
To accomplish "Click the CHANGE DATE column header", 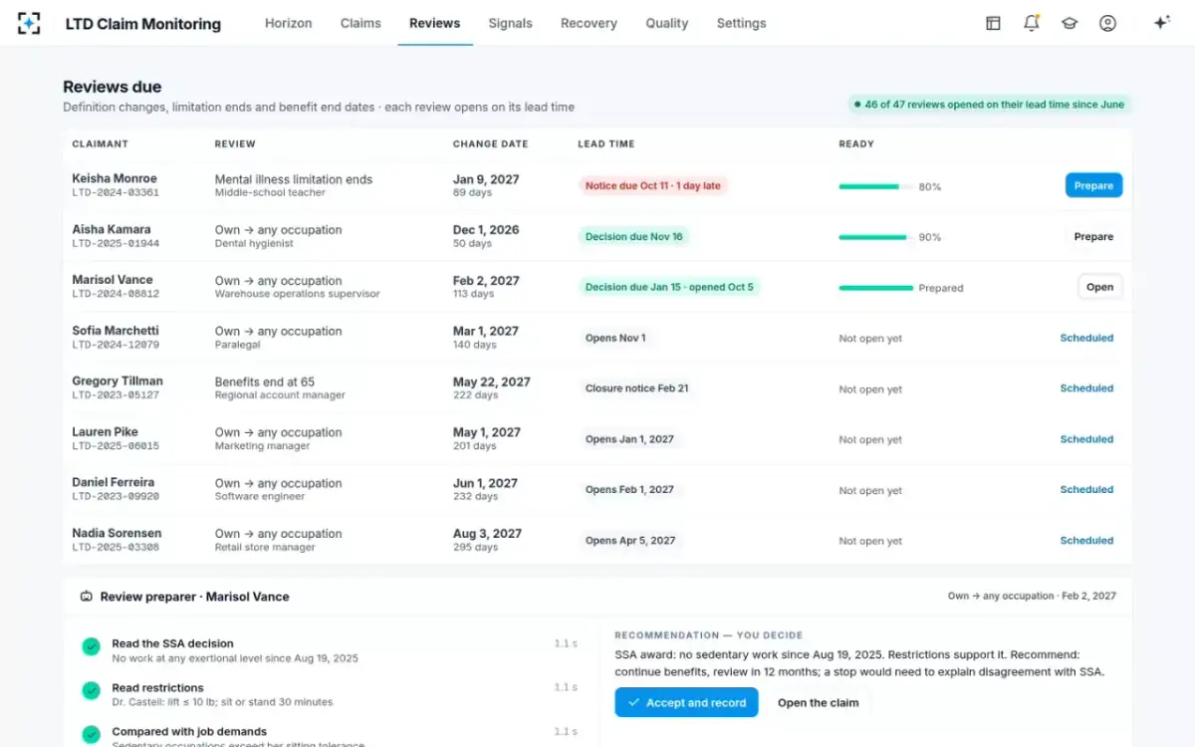I will click(x=490, y=144).
